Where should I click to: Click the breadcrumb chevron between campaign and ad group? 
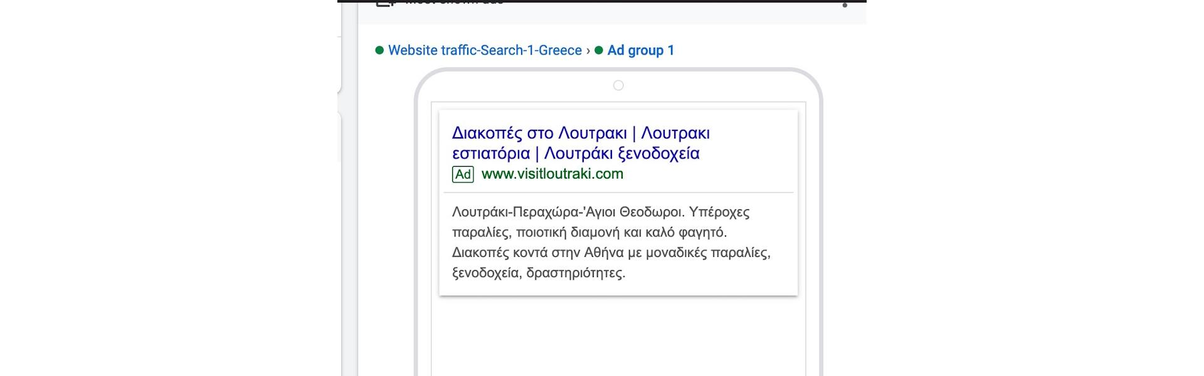tap(588, 50)
